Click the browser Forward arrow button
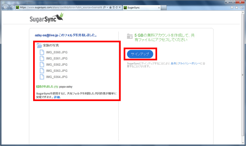Image resolution: width=246 pixels, height=146 pixels. 12,7
